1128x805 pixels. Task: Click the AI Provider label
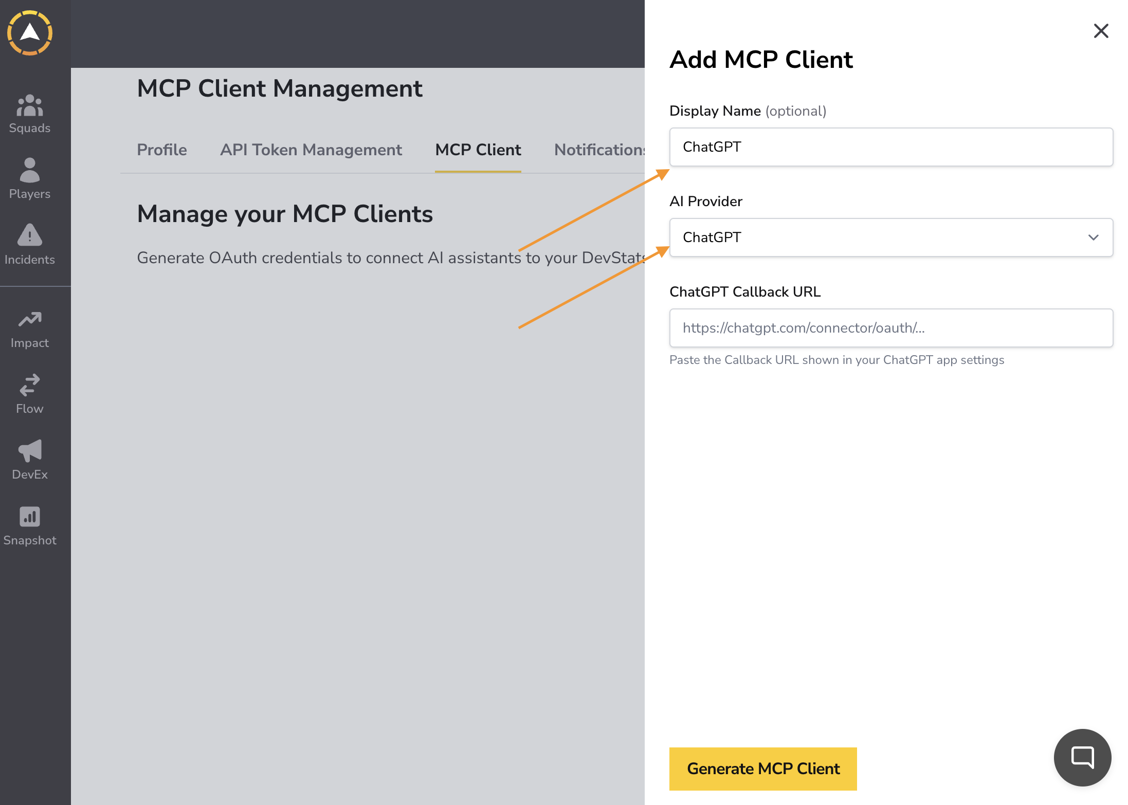tap(706, 202)
